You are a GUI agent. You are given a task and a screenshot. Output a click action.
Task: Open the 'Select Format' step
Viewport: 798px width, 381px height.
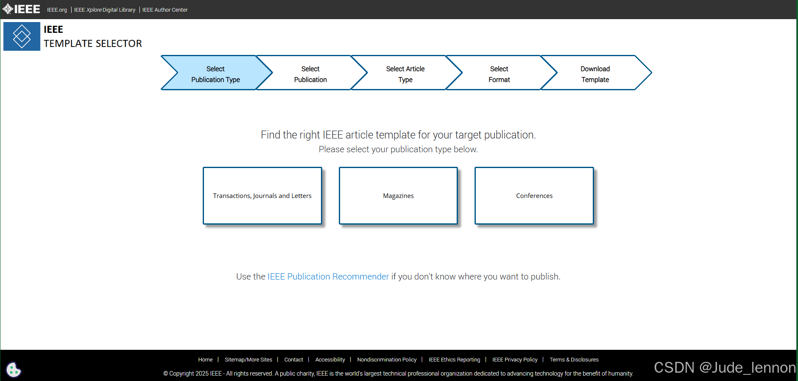tap(499, 74)
